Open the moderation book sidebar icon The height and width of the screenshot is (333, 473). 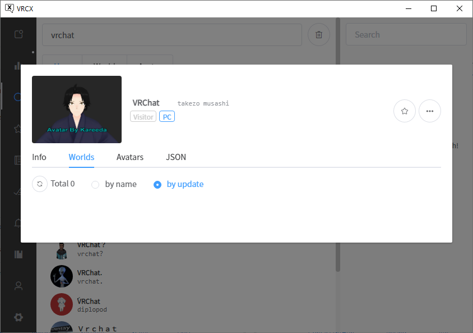(18, 254)
